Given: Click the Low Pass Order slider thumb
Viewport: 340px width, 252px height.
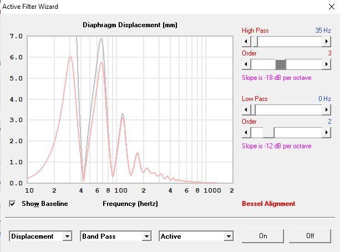Looking at the screenshot, I should click(x=268, y=132).
